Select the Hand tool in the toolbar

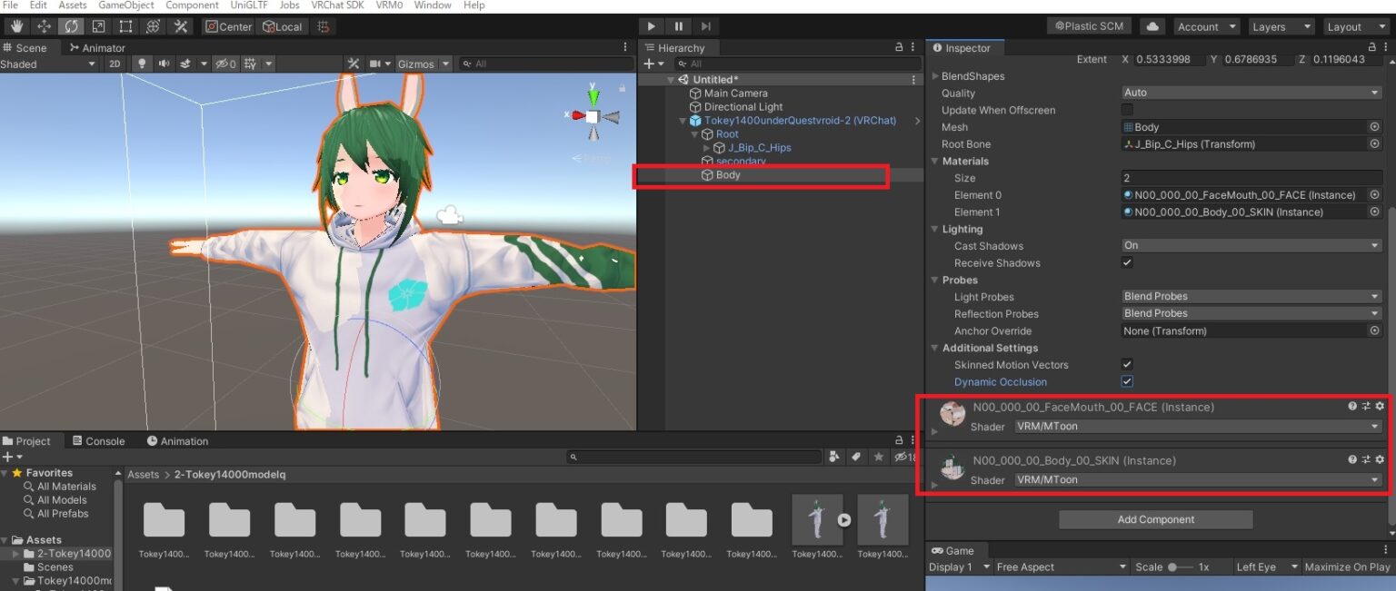[x=15, y=25]
